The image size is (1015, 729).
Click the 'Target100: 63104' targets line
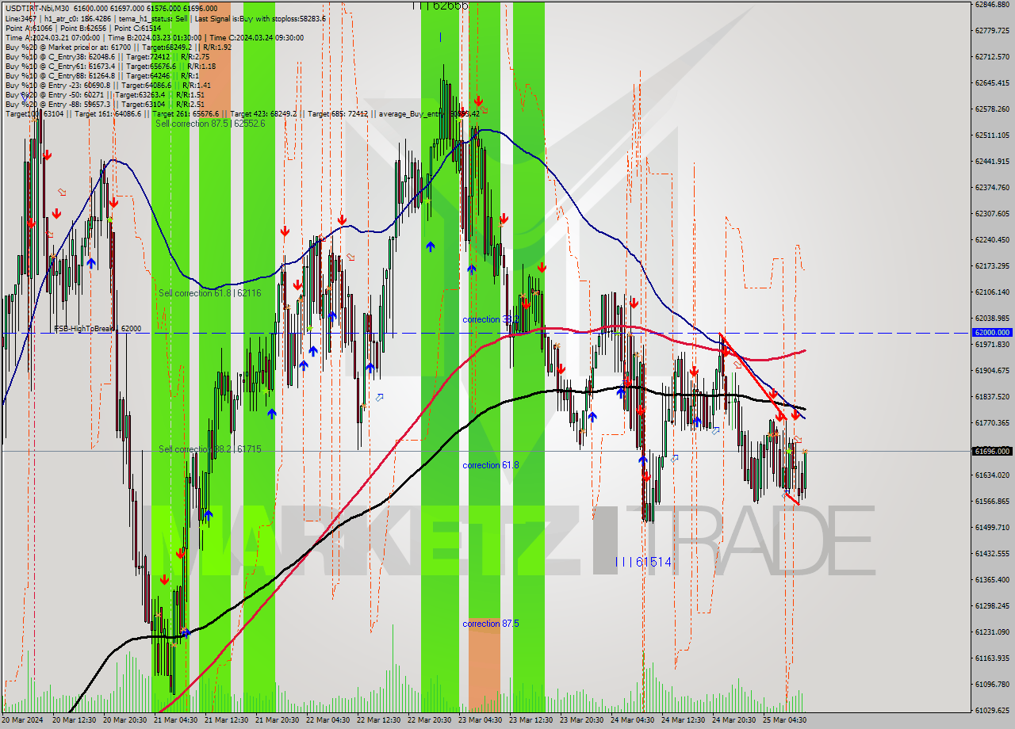[242, 113]
